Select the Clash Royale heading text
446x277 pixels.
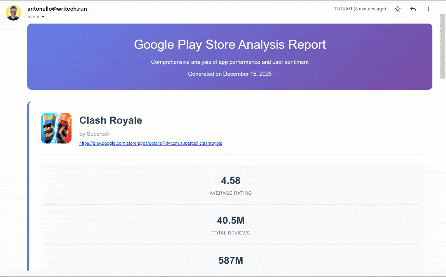tap(110, 120)
